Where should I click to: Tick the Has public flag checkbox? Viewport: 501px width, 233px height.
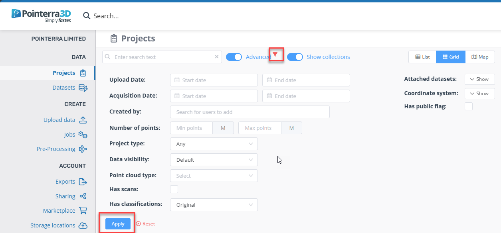tap(469, 106)
